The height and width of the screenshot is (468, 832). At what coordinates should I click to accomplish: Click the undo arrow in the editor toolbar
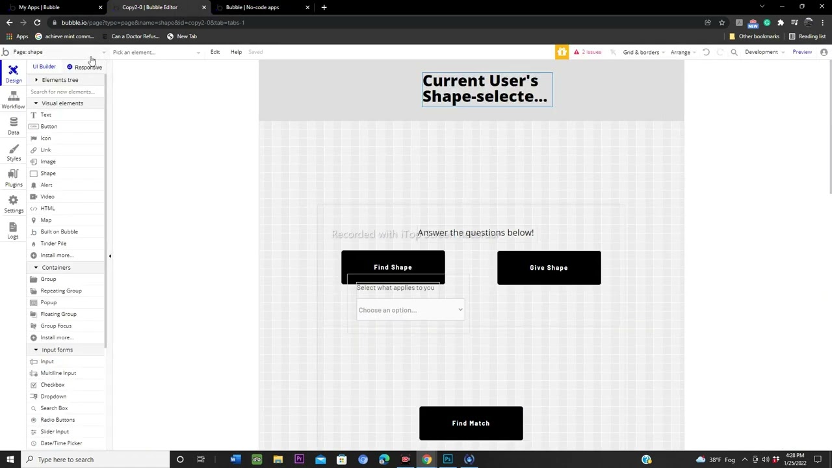pos(706,52)
